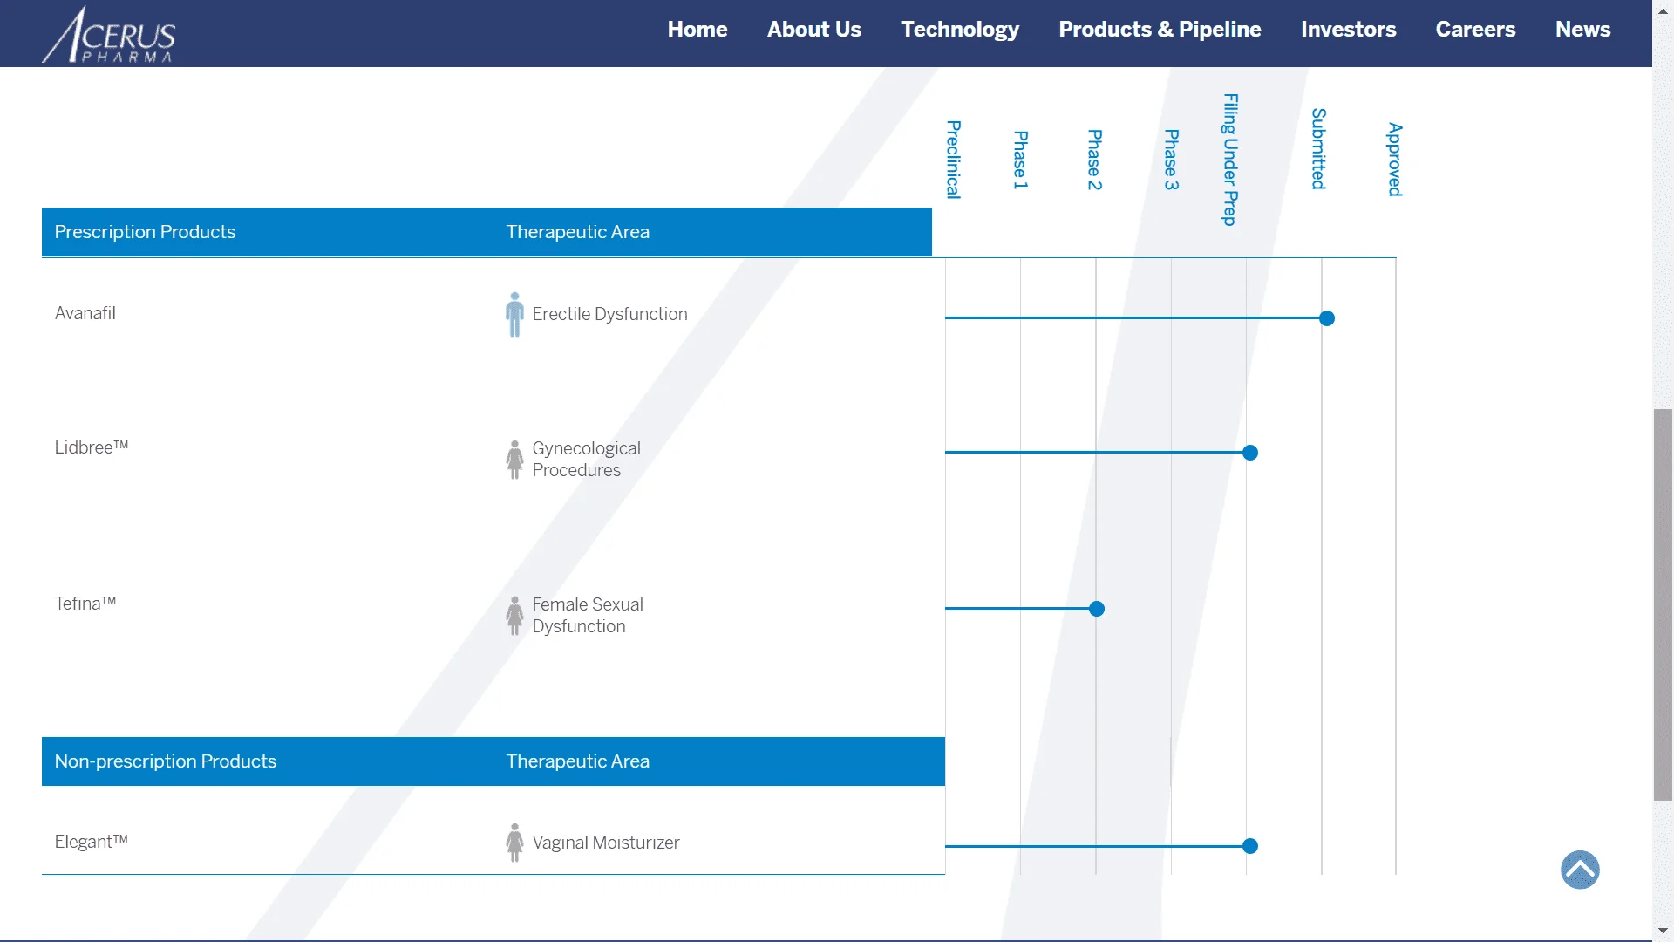Click the Erectile Dysfunction text
1674x942 pixels.
click(x=609, y=314)
